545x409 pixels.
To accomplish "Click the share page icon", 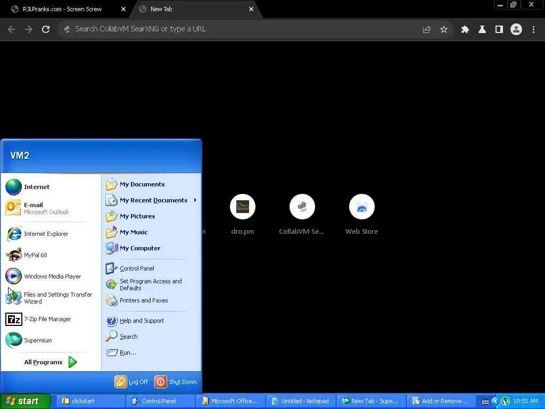I will 427,30.
